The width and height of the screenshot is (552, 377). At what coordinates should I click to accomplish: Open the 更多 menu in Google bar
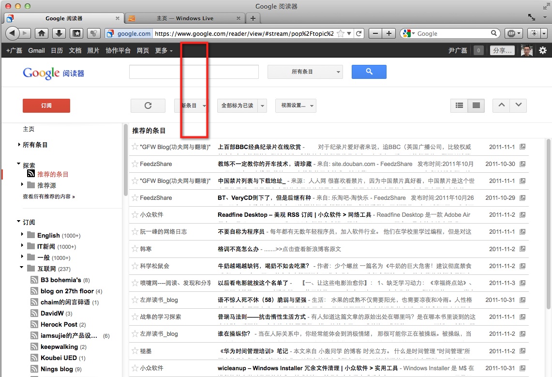pos(164,50)
